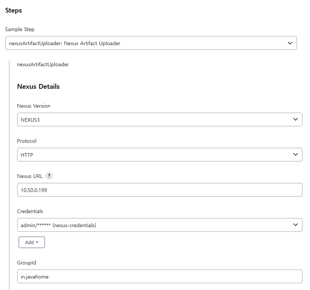Click the Nexus Version label
Image resolution: width=310 pixels, height=290 pixels.
click(34, 106)
